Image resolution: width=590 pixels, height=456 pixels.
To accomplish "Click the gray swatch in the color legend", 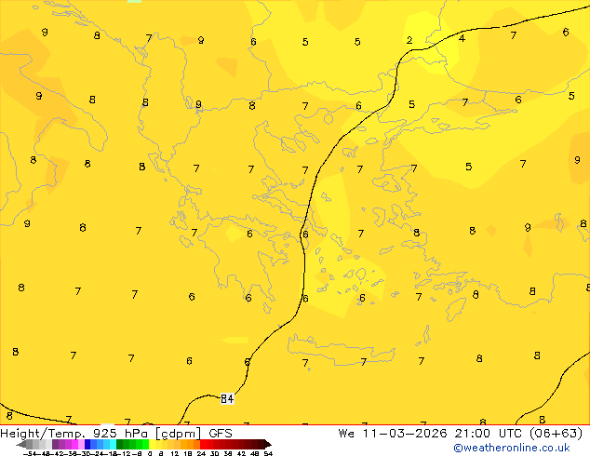I will (x=30, y=444).
